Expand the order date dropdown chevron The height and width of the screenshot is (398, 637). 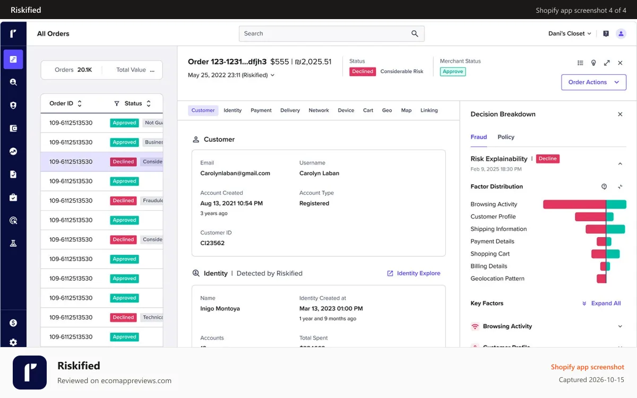click(x=273, y=75)
